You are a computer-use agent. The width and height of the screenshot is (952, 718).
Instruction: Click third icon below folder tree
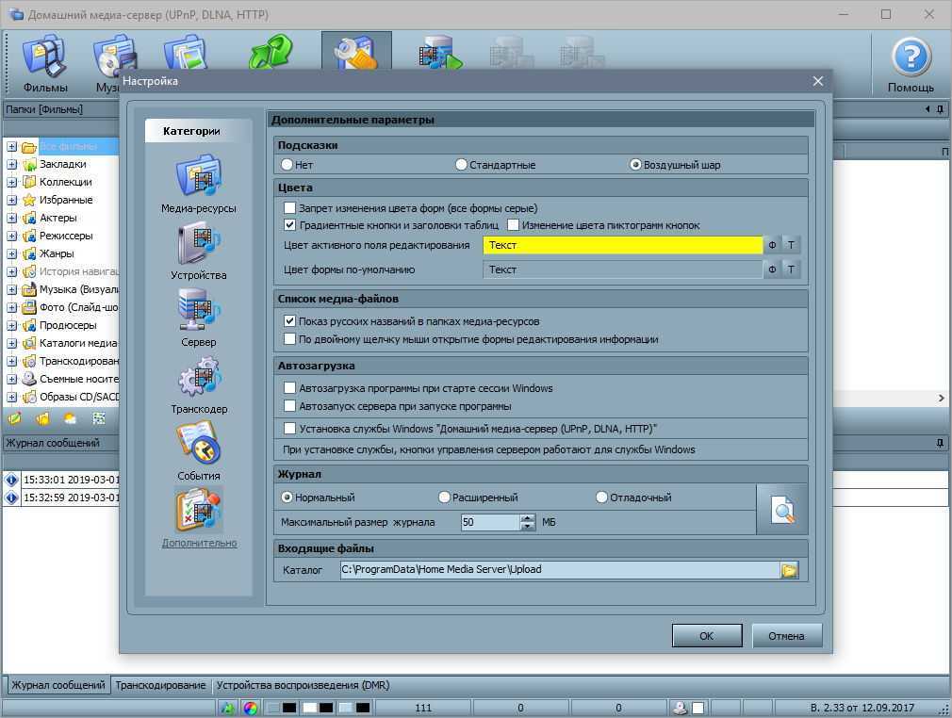pos(71,418)
